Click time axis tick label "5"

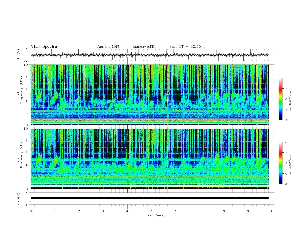tap(152, 211)
